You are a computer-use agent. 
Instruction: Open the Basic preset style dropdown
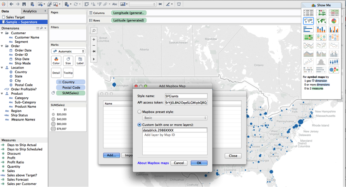click(175, 118)
